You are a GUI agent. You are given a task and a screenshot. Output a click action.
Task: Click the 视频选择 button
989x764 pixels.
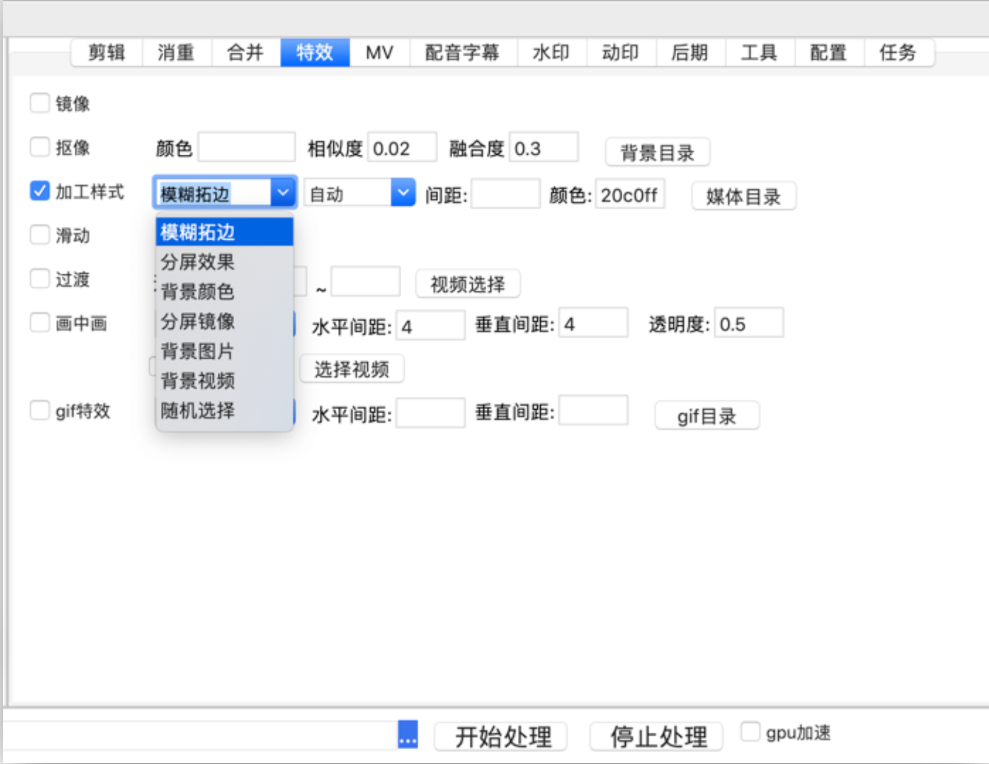(x=468, y=284)
